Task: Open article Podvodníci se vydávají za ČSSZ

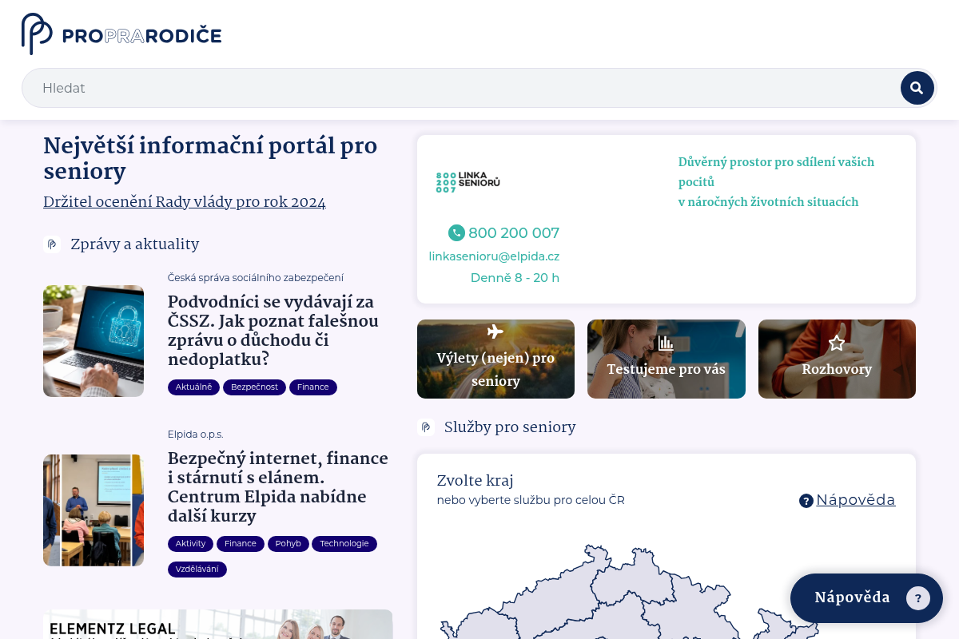Action: click(x=273, y=331)
